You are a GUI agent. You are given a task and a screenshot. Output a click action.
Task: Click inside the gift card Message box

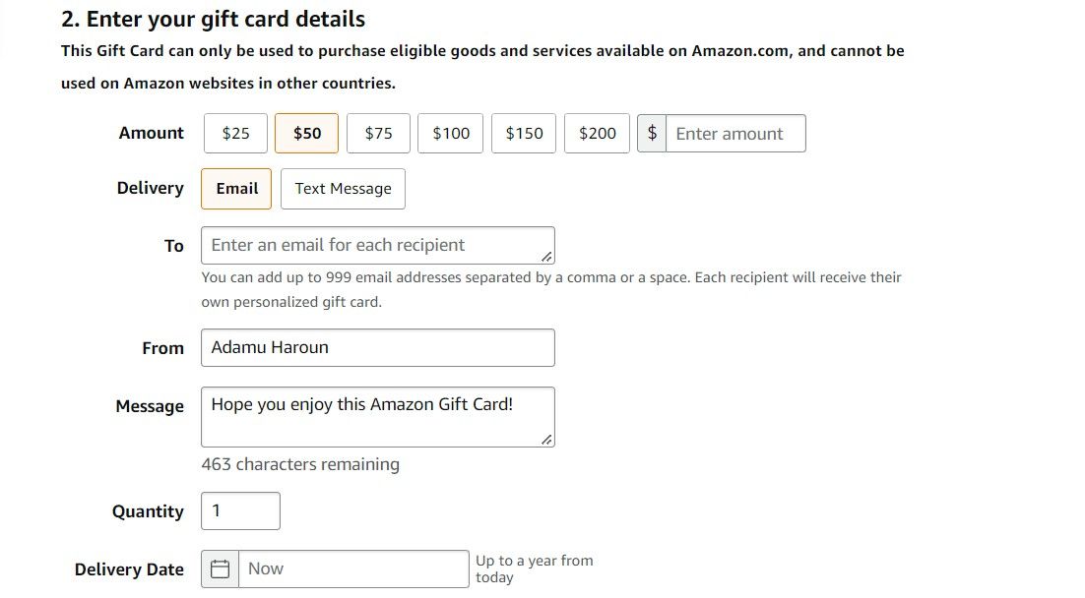pyautogui.click(x=378, y=411)
